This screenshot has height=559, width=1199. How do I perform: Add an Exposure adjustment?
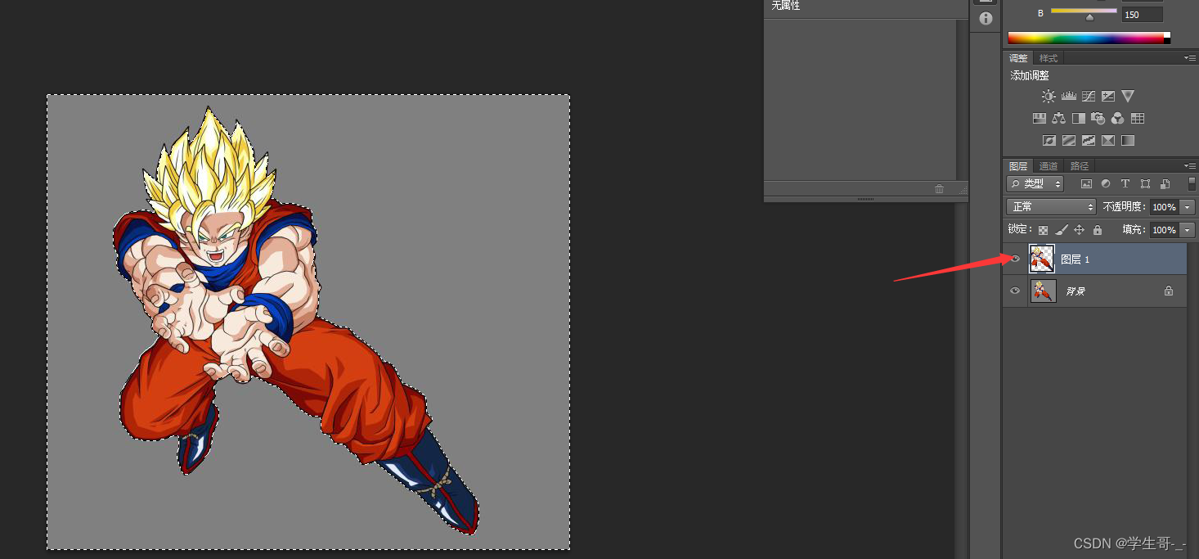(1108, 96)
